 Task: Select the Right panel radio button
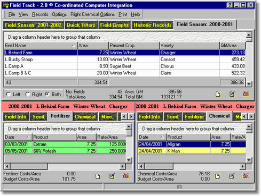pos(28,94)
